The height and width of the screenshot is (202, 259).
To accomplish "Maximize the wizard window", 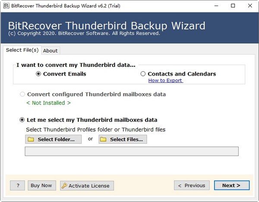I will coord(233,6).
